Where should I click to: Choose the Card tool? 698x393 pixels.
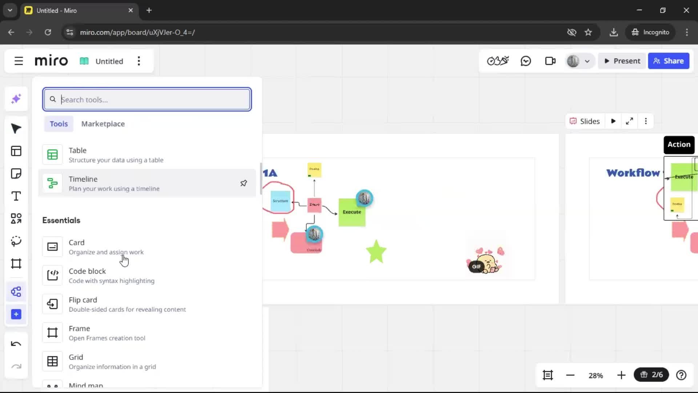(x=147, y=247)
